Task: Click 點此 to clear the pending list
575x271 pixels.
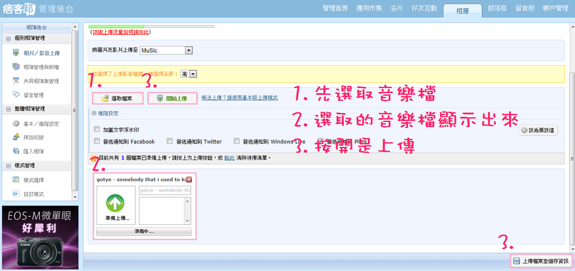Action: (x=229, y=158)
